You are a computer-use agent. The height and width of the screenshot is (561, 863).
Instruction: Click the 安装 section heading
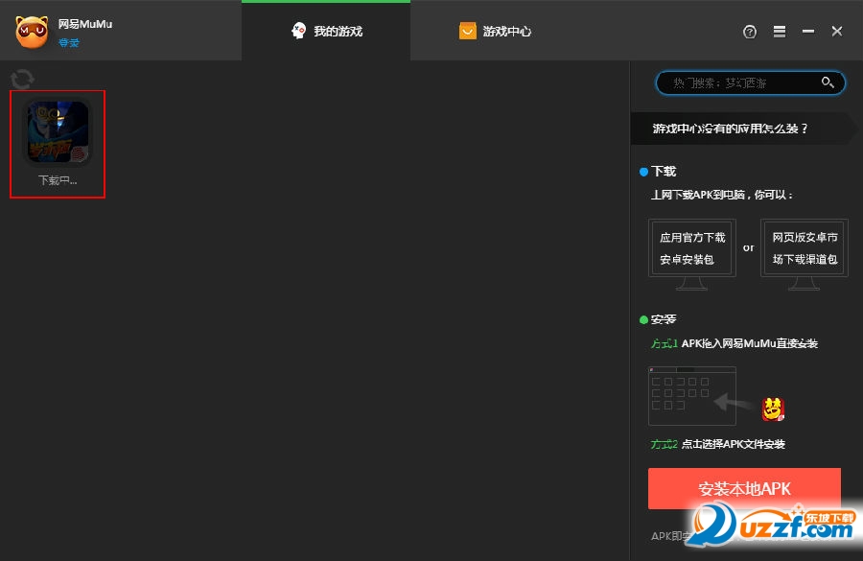coord(664,319)
